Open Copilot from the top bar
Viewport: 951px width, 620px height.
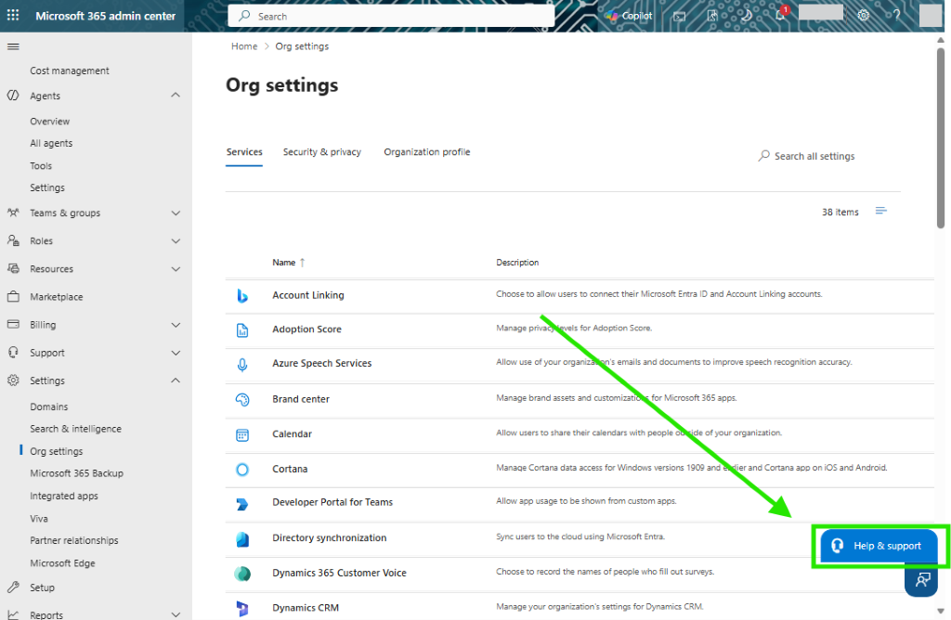tap(629, 16)
